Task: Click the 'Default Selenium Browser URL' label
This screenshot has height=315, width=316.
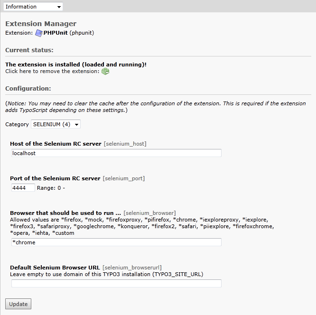Action: tap(55, 268)
